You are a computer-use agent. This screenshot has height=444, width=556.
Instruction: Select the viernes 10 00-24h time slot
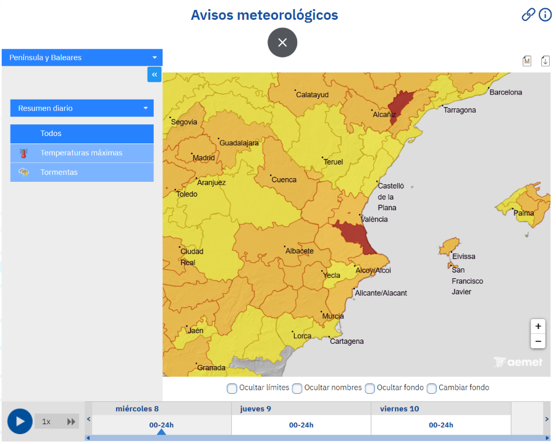(x=440, y=425)
